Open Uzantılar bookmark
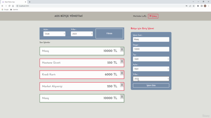Screen dimensions: 211x118 click(14, 10)
